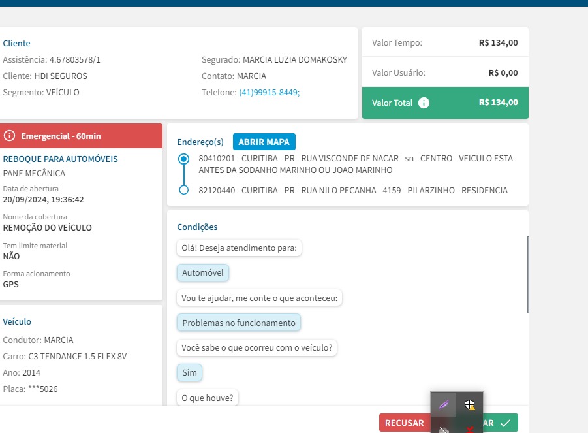Click the purple feather tray icon
The width and height of the screenshot is (588, 433).
click(x=444, y=405)
